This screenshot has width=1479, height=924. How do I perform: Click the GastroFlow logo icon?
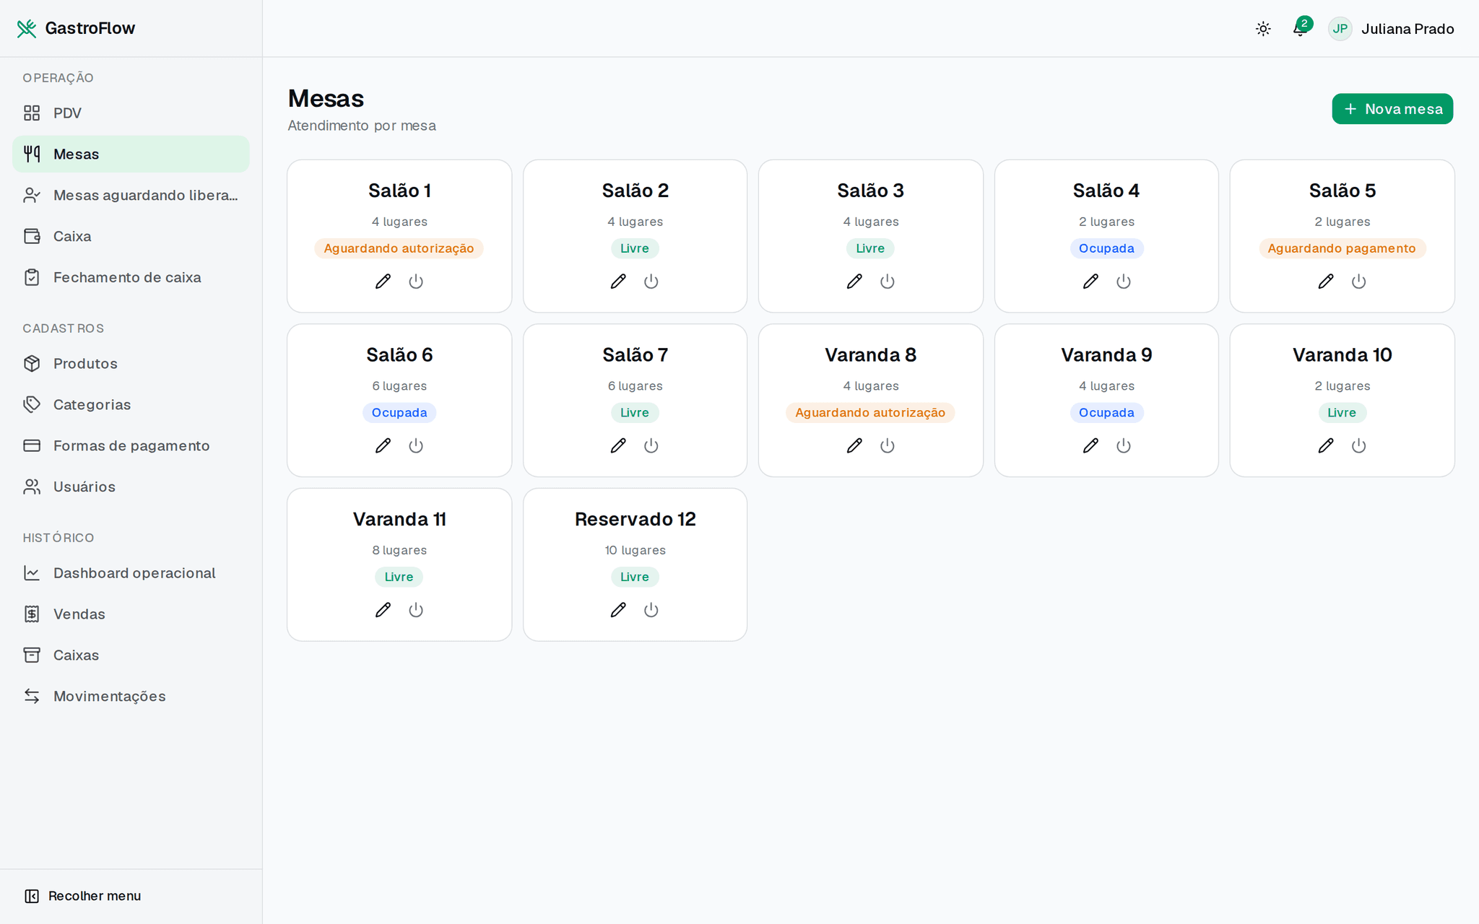[x=27, y=28]
